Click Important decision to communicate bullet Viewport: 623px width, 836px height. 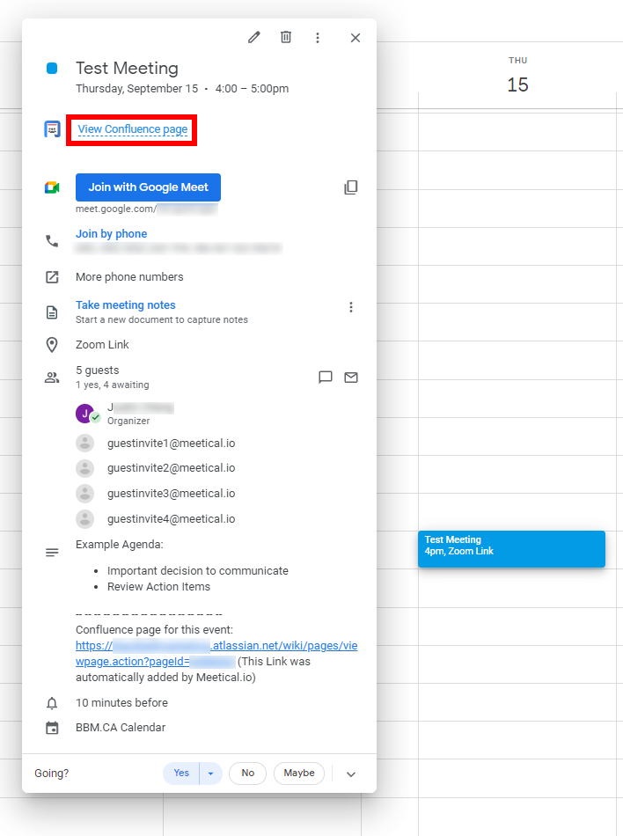198,570
